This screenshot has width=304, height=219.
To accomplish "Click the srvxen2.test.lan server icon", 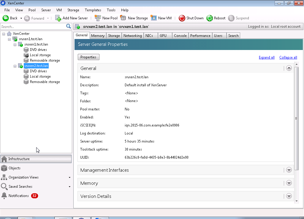I will pos(20,66).
